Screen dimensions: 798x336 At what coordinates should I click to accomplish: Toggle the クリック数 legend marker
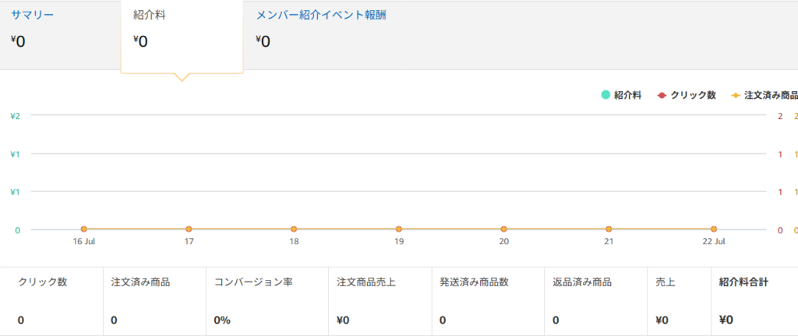(662, 95)
